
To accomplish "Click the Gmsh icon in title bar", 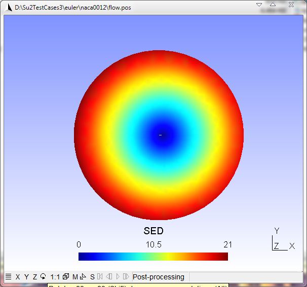I will 7,7.
